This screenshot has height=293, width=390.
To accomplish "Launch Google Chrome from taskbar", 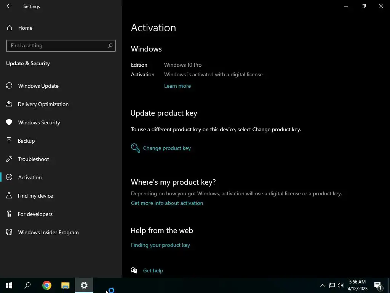I will [x=47, y=285].
